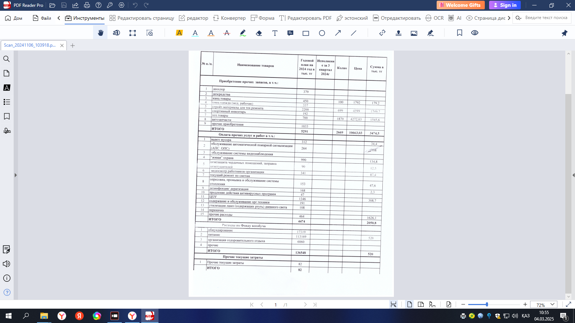This screenshot has height=323, width=575.
Task: Show more toolbar tabs with right chevron
Action: point(509,18)
